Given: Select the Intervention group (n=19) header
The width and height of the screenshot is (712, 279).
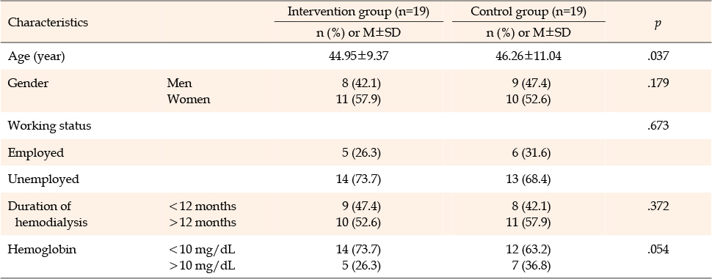Looking at the screenshot, I should [358, 12].
